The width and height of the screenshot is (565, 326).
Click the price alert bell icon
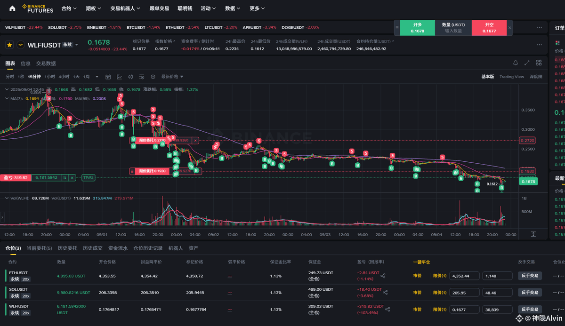click(516, 63)
